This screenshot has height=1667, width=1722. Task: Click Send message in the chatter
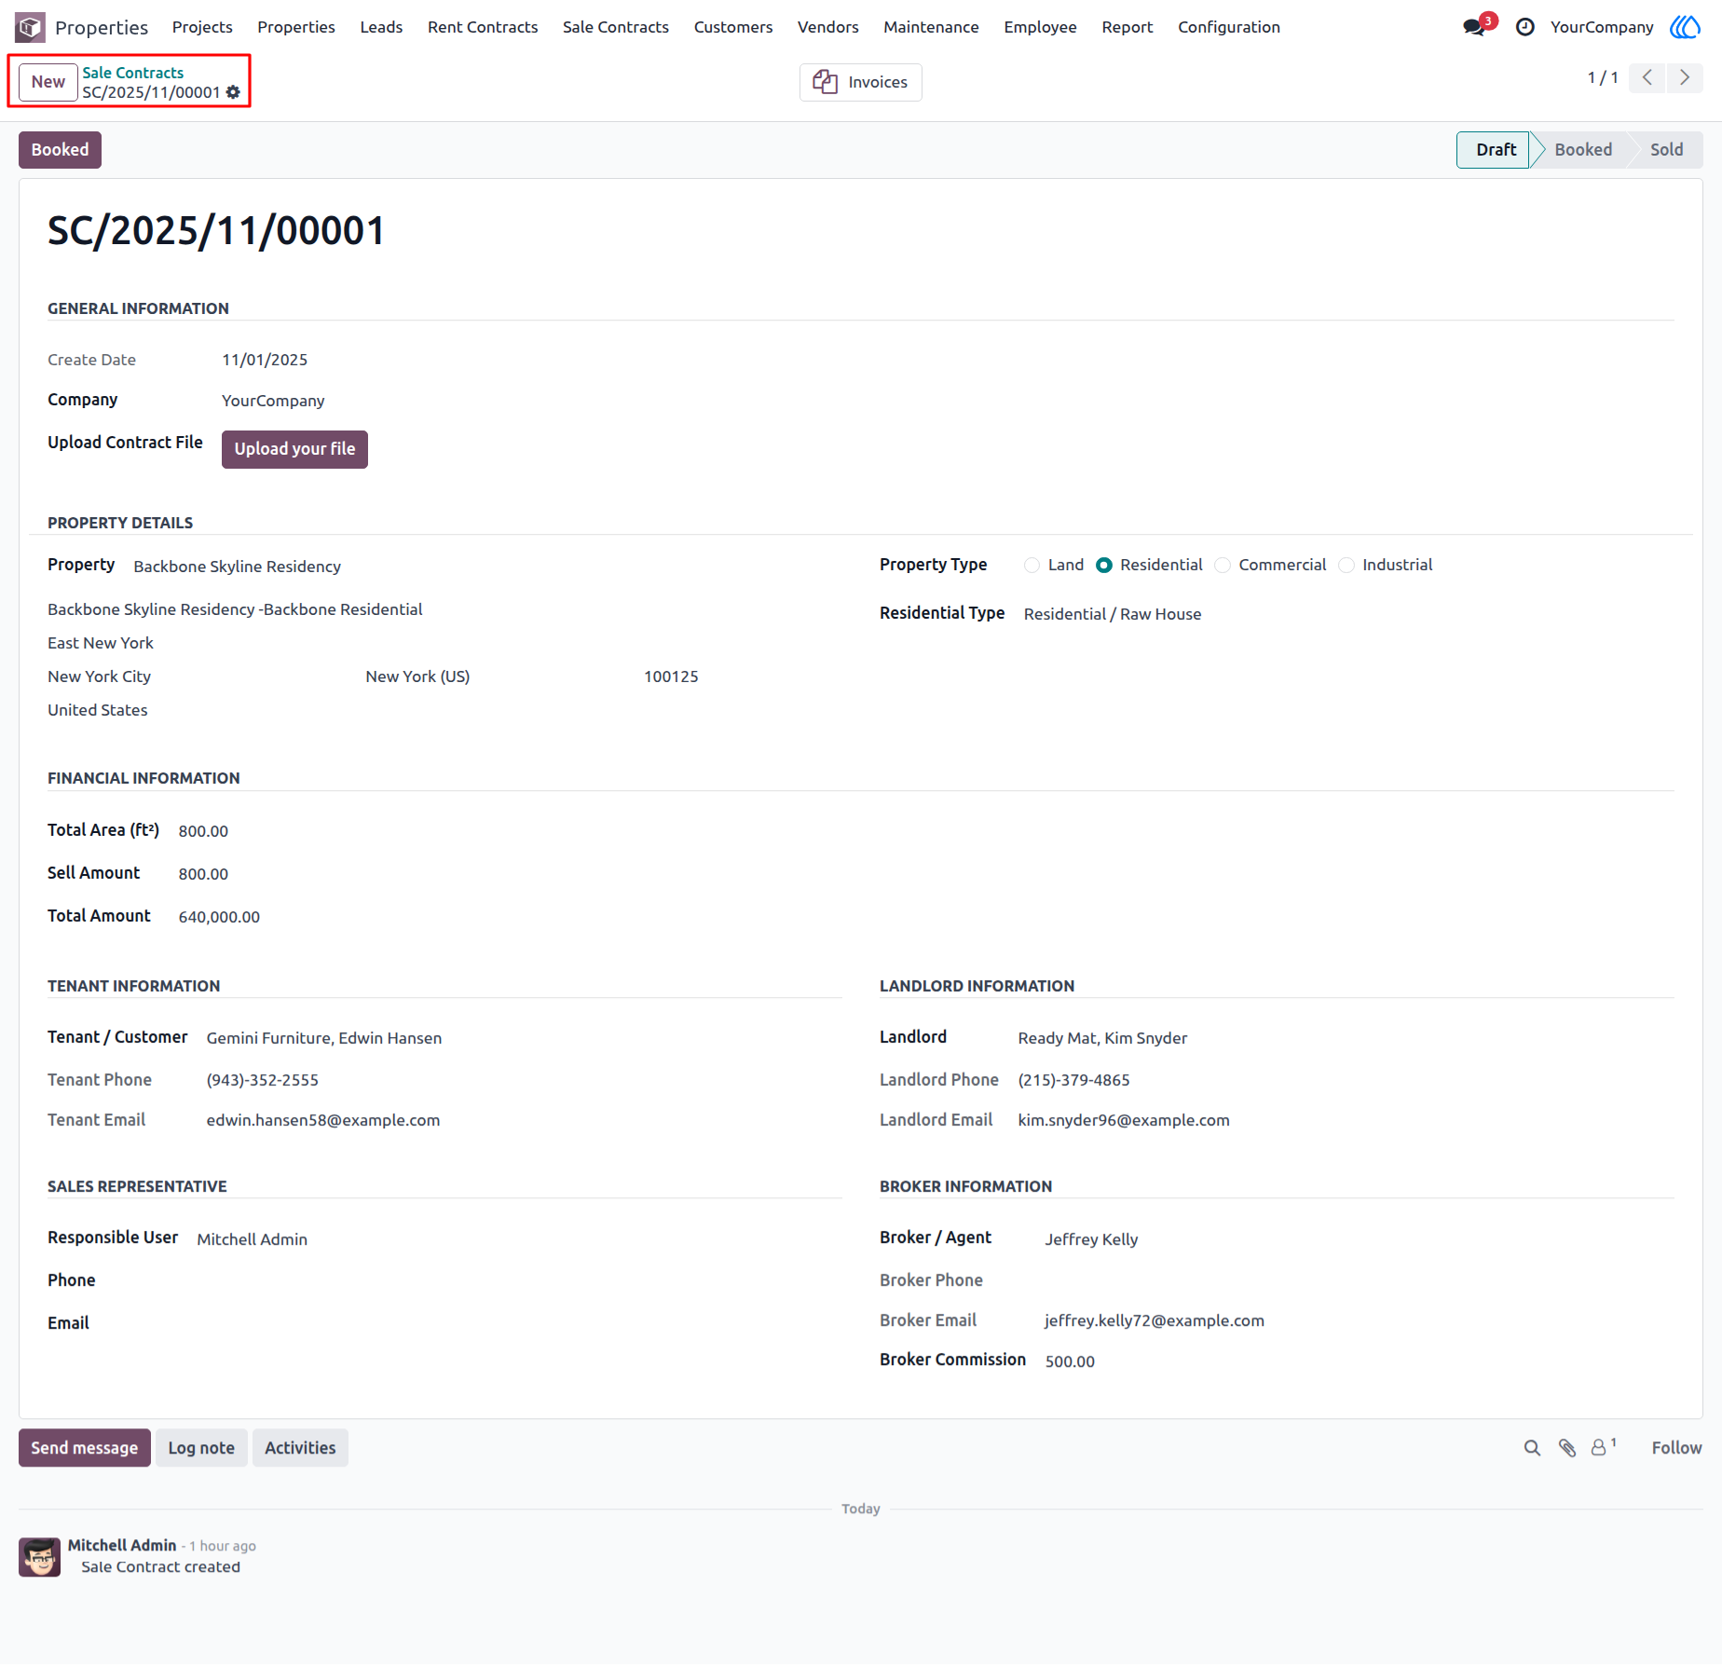85,1448
